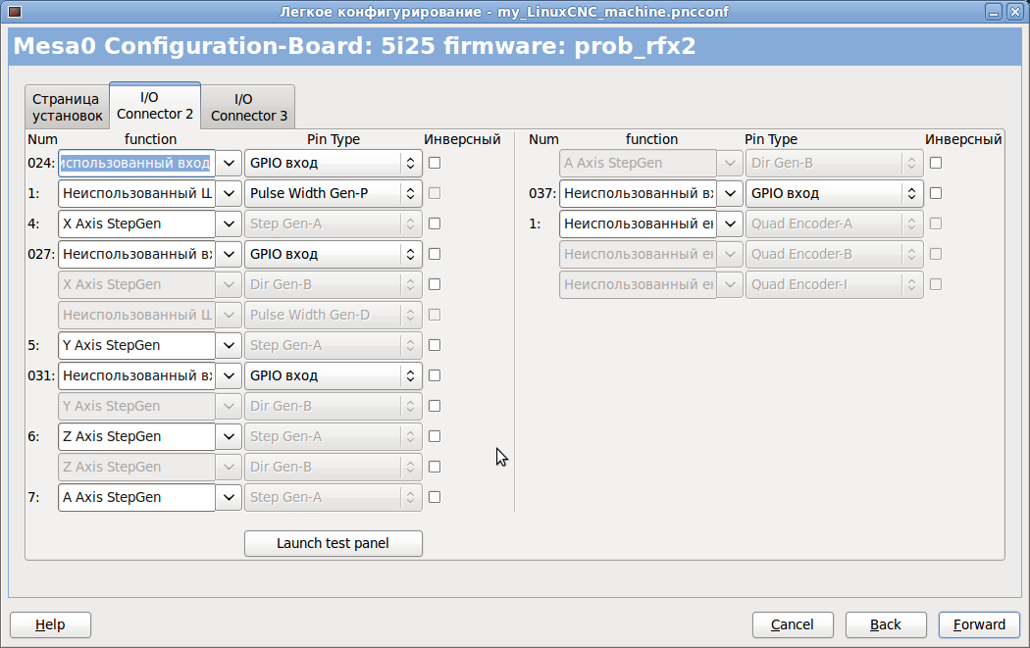The width and height of the screenshot is (1030, 648).
Task: Open function dropdown arrow for Pulse Width Gen-P row
Action: coord(229,193)
